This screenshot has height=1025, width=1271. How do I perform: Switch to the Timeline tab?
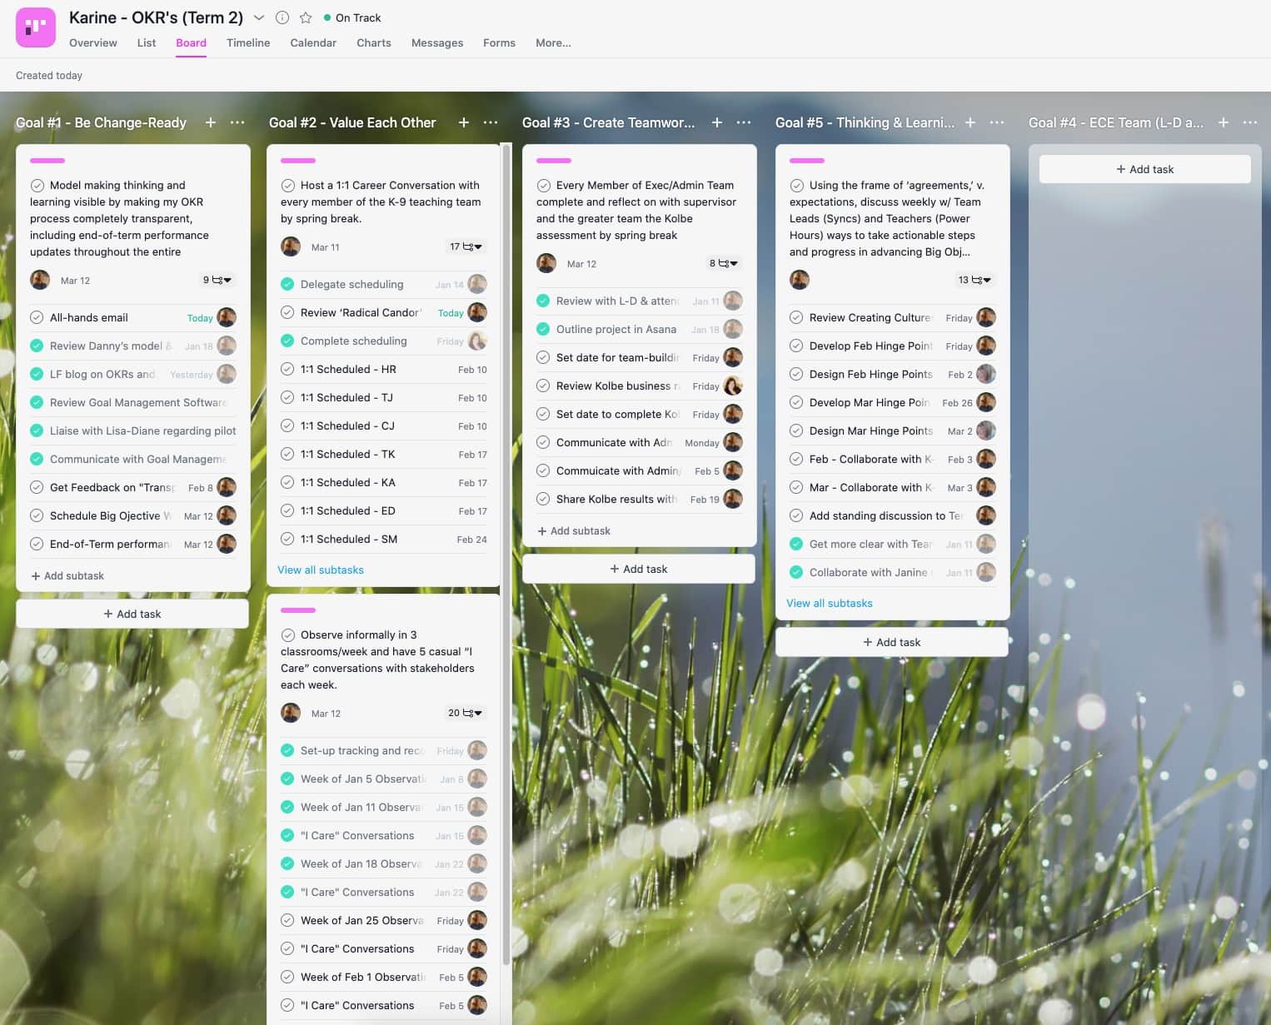pos(248,42)
